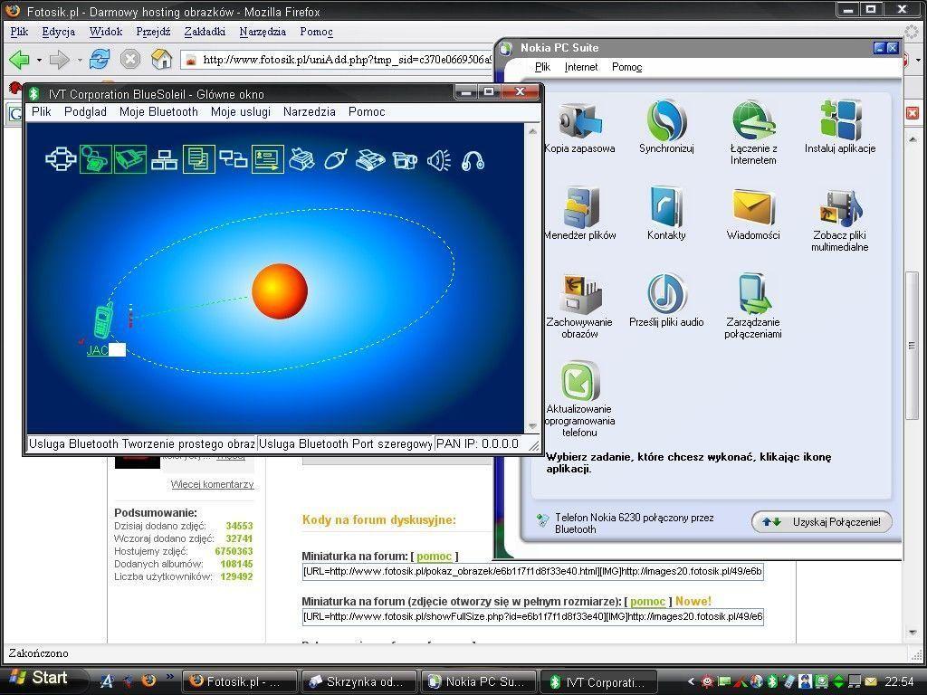This screenshot has width=927, height=695.
Task: Follow the Więcej komentarzy link
Action: (212, 484)
